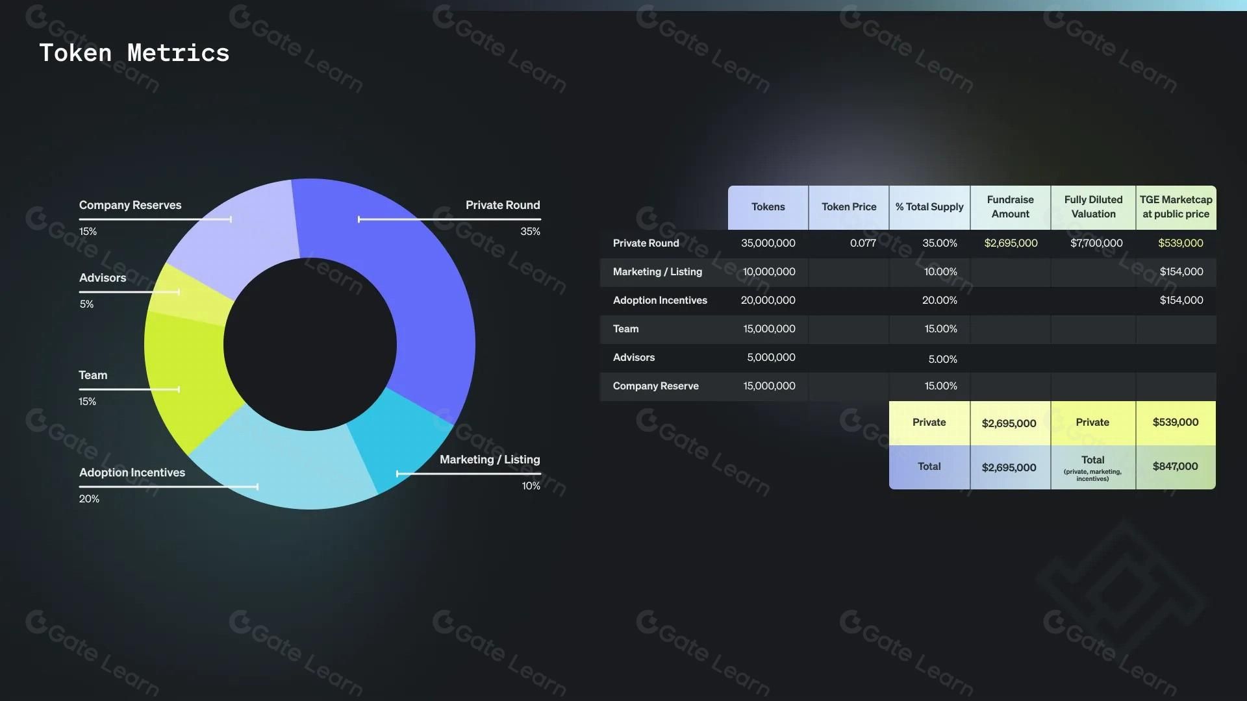The width and height of the screenshot is (1247, 701).
Task: Click the Token Metrics title
Action: [134, 53]
